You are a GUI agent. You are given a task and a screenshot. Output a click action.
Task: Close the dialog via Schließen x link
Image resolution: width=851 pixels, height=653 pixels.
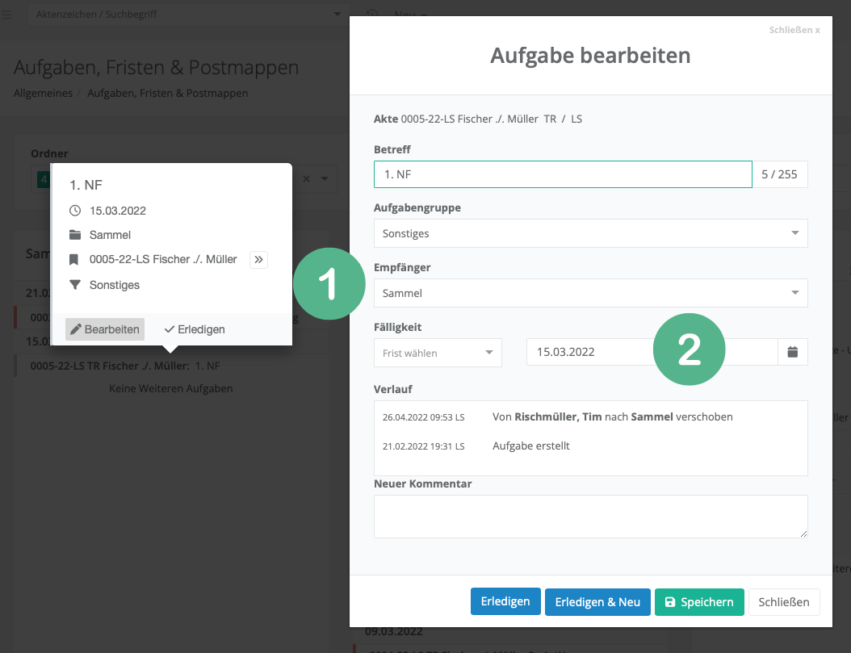794,30
